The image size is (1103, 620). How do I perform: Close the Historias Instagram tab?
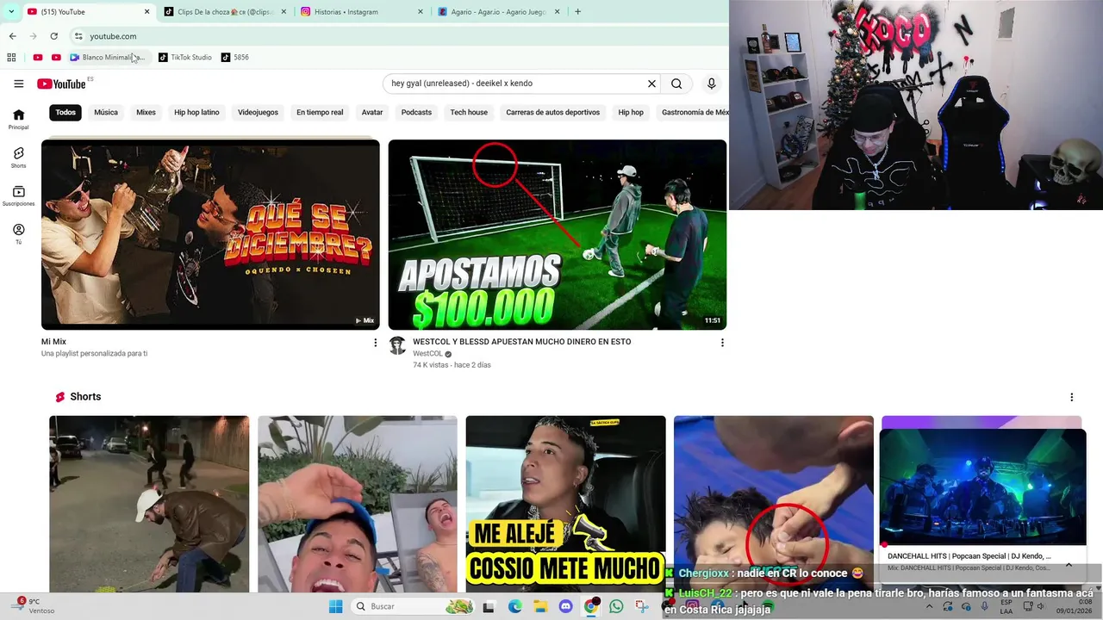click(x=421, y=12)
